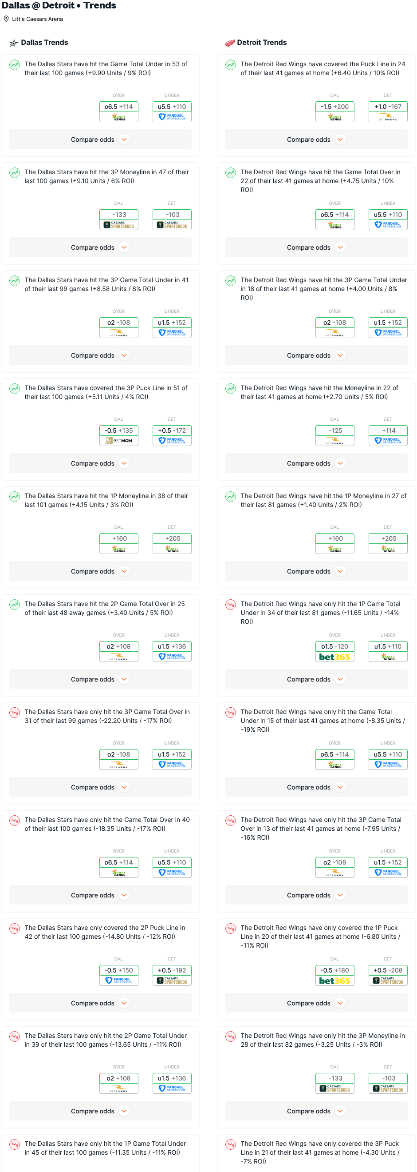
Task: Click green uptrend icon on Dallas Game Total Under trend
Action: (x=15, y=65)
